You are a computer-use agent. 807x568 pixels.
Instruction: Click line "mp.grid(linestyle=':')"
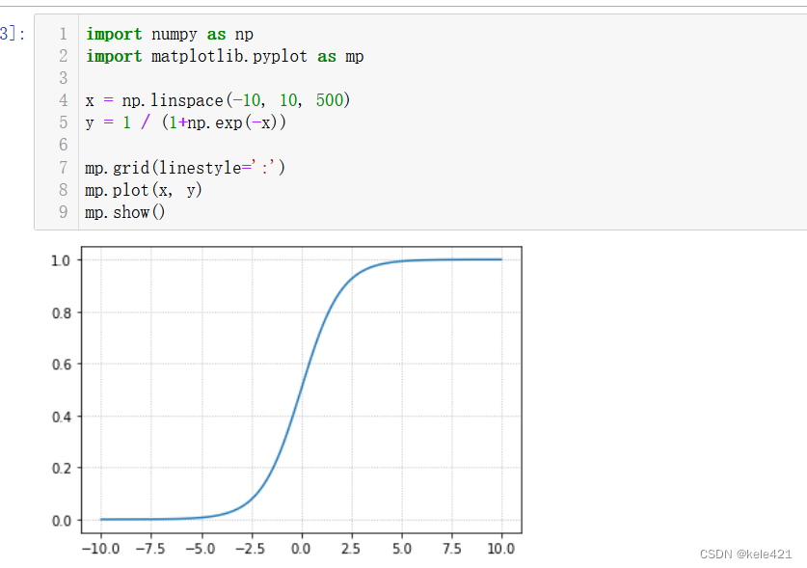pyautogui.click(x=185, y=168)
